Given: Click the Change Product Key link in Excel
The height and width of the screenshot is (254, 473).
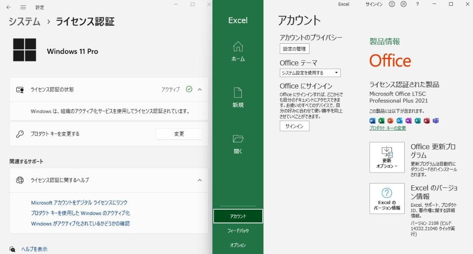Looking at the screenshot, I should [388, 128].
